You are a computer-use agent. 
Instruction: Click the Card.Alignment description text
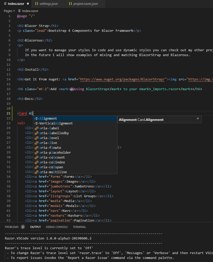[x=150, y=120]
